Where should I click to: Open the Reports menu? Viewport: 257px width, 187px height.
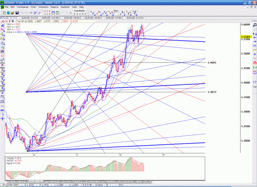[54, 7]
